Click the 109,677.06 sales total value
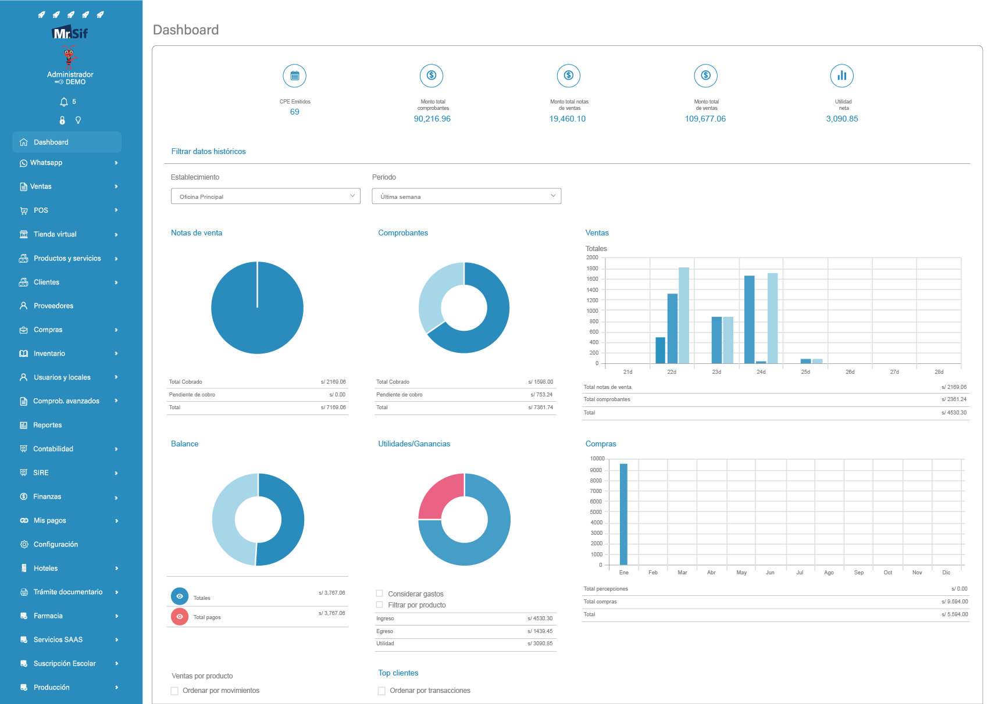 point(705,119)
